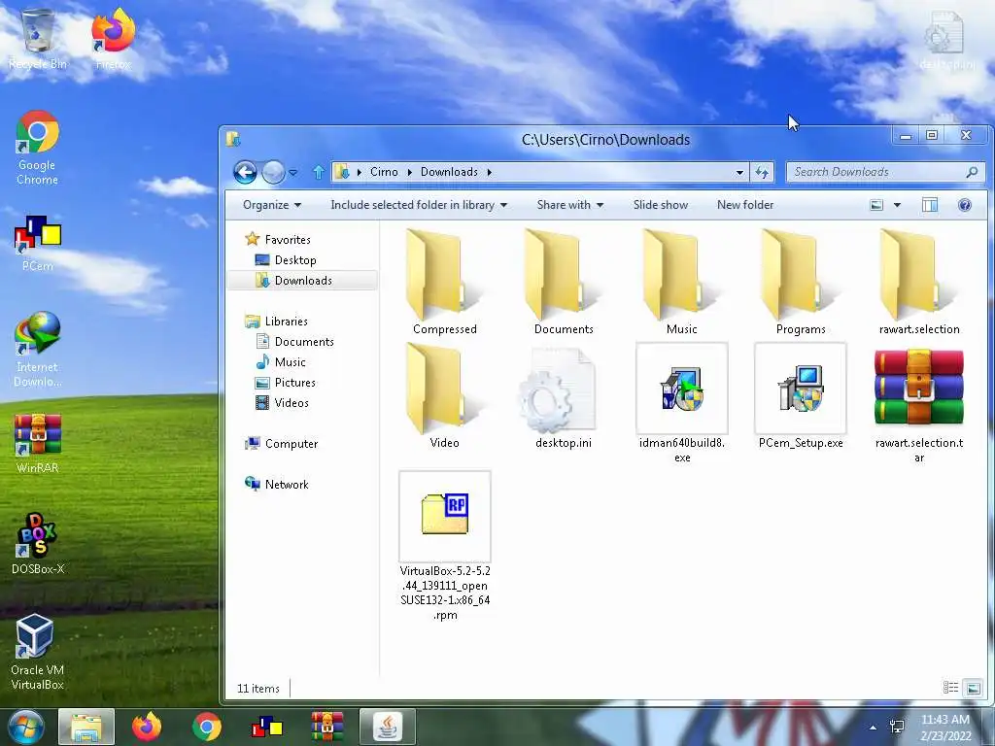Screen dimensions: 995x746
Task: Create a New folder
Action: [x=745, y=205]
